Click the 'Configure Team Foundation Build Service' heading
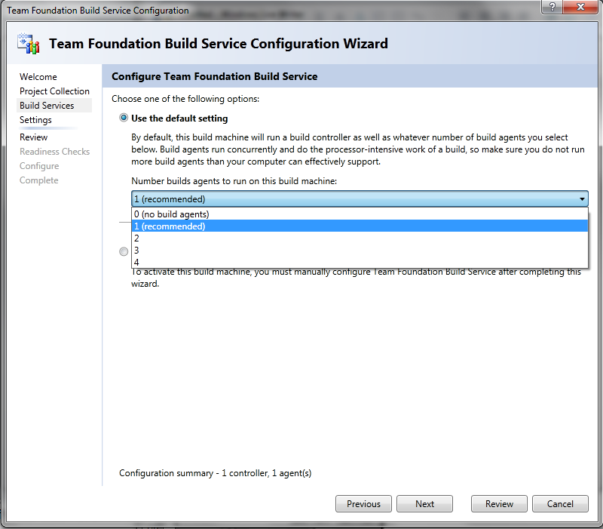The height and width of the screenshot is (529, 603). coord(215,76)
